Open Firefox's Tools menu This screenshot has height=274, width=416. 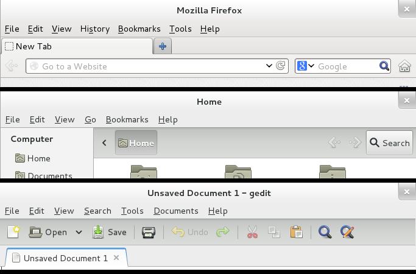tap(180, 29)
